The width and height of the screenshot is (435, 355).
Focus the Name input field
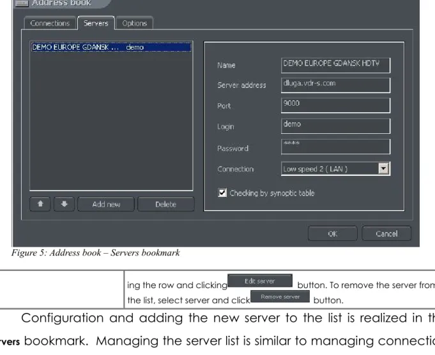336,66
